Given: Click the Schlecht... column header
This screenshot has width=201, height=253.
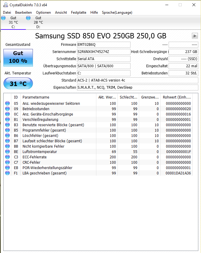Looking at the screenshot, I should tap(128, 97).
